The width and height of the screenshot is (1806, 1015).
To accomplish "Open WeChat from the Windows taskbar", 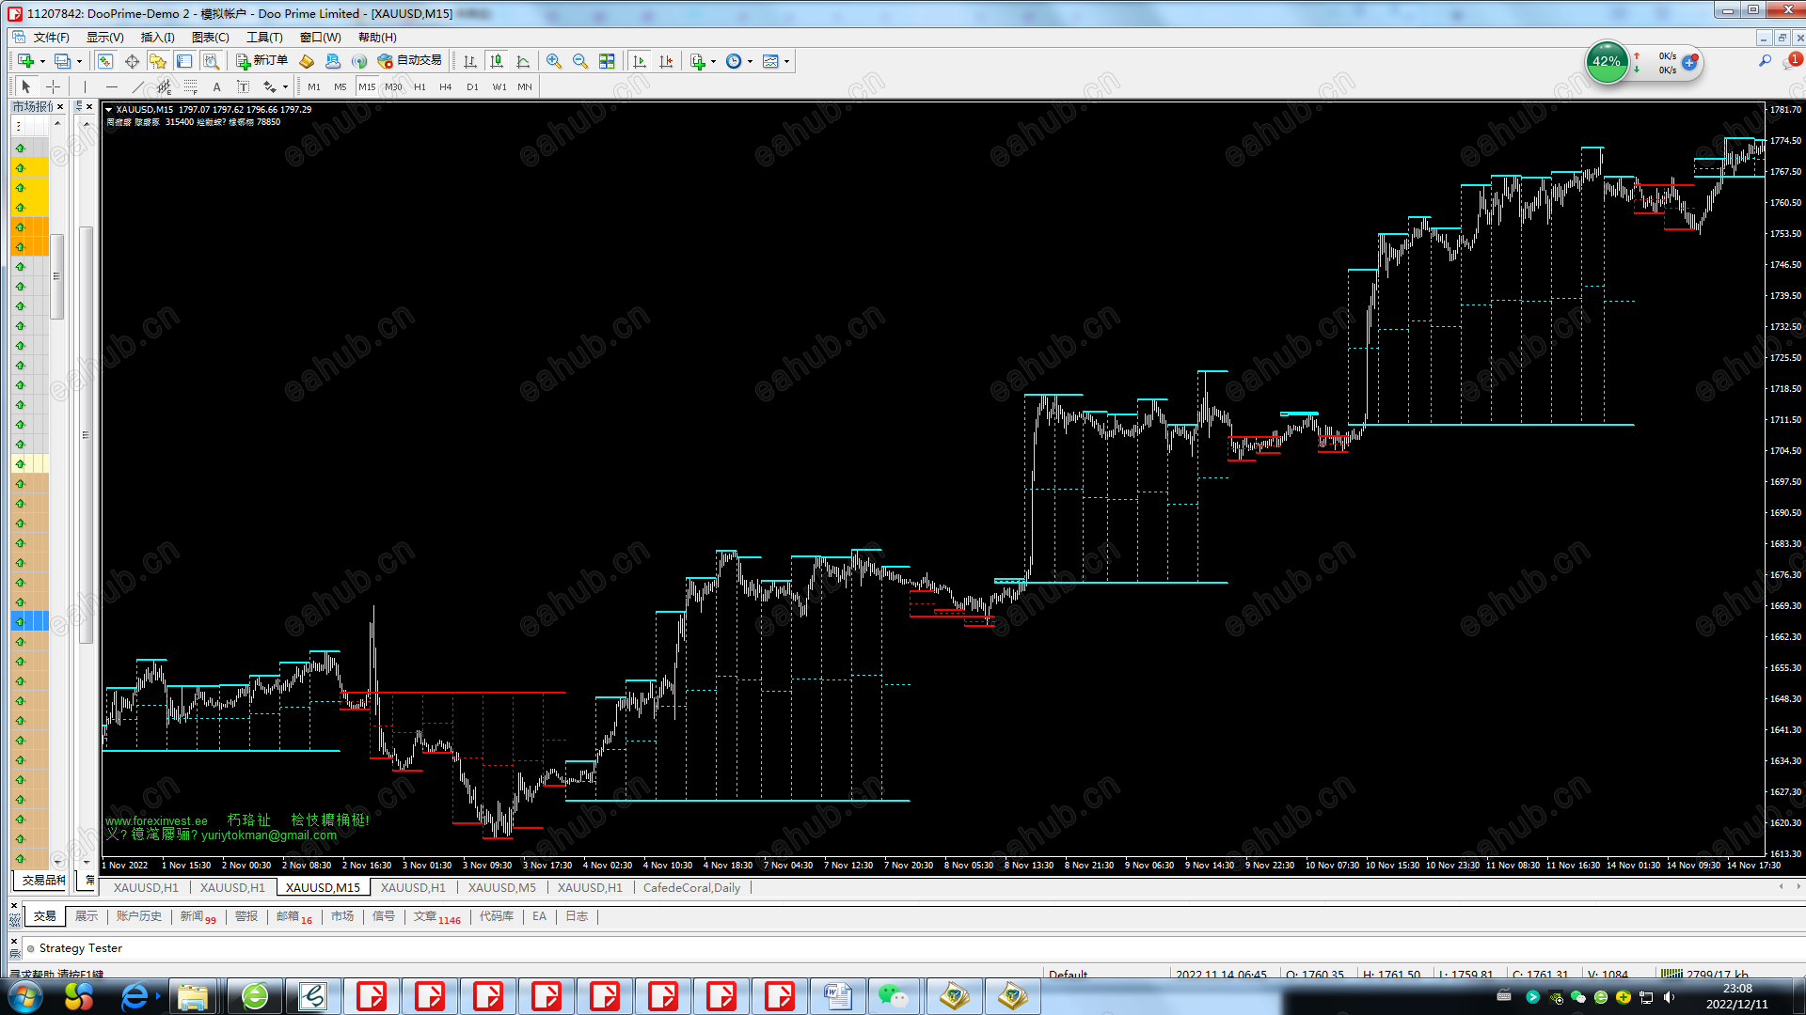I will pyautogui.click(x=892, y=996).
